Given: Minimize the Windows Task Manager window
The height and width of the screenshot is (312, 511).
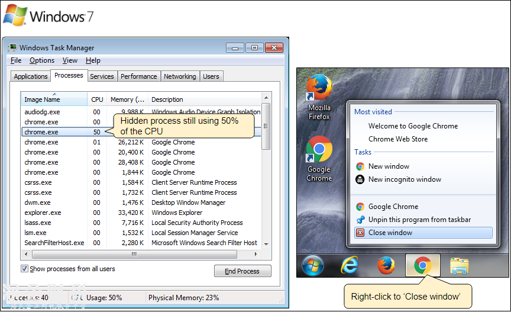Looking at the screenshot, I should [x=235, y=48].
